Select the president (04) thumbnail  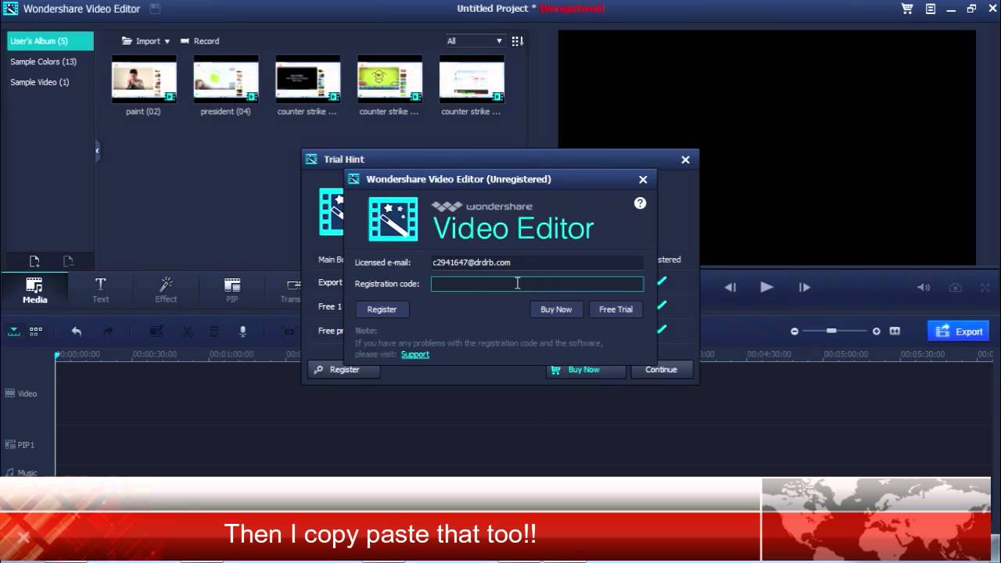point(226,79)
